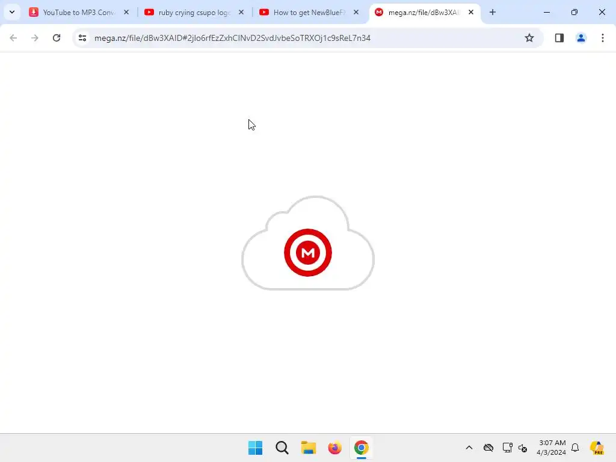Screen dimensions: 616x462
Task: Open the Windows Start menu
Action: pos(255,448)
